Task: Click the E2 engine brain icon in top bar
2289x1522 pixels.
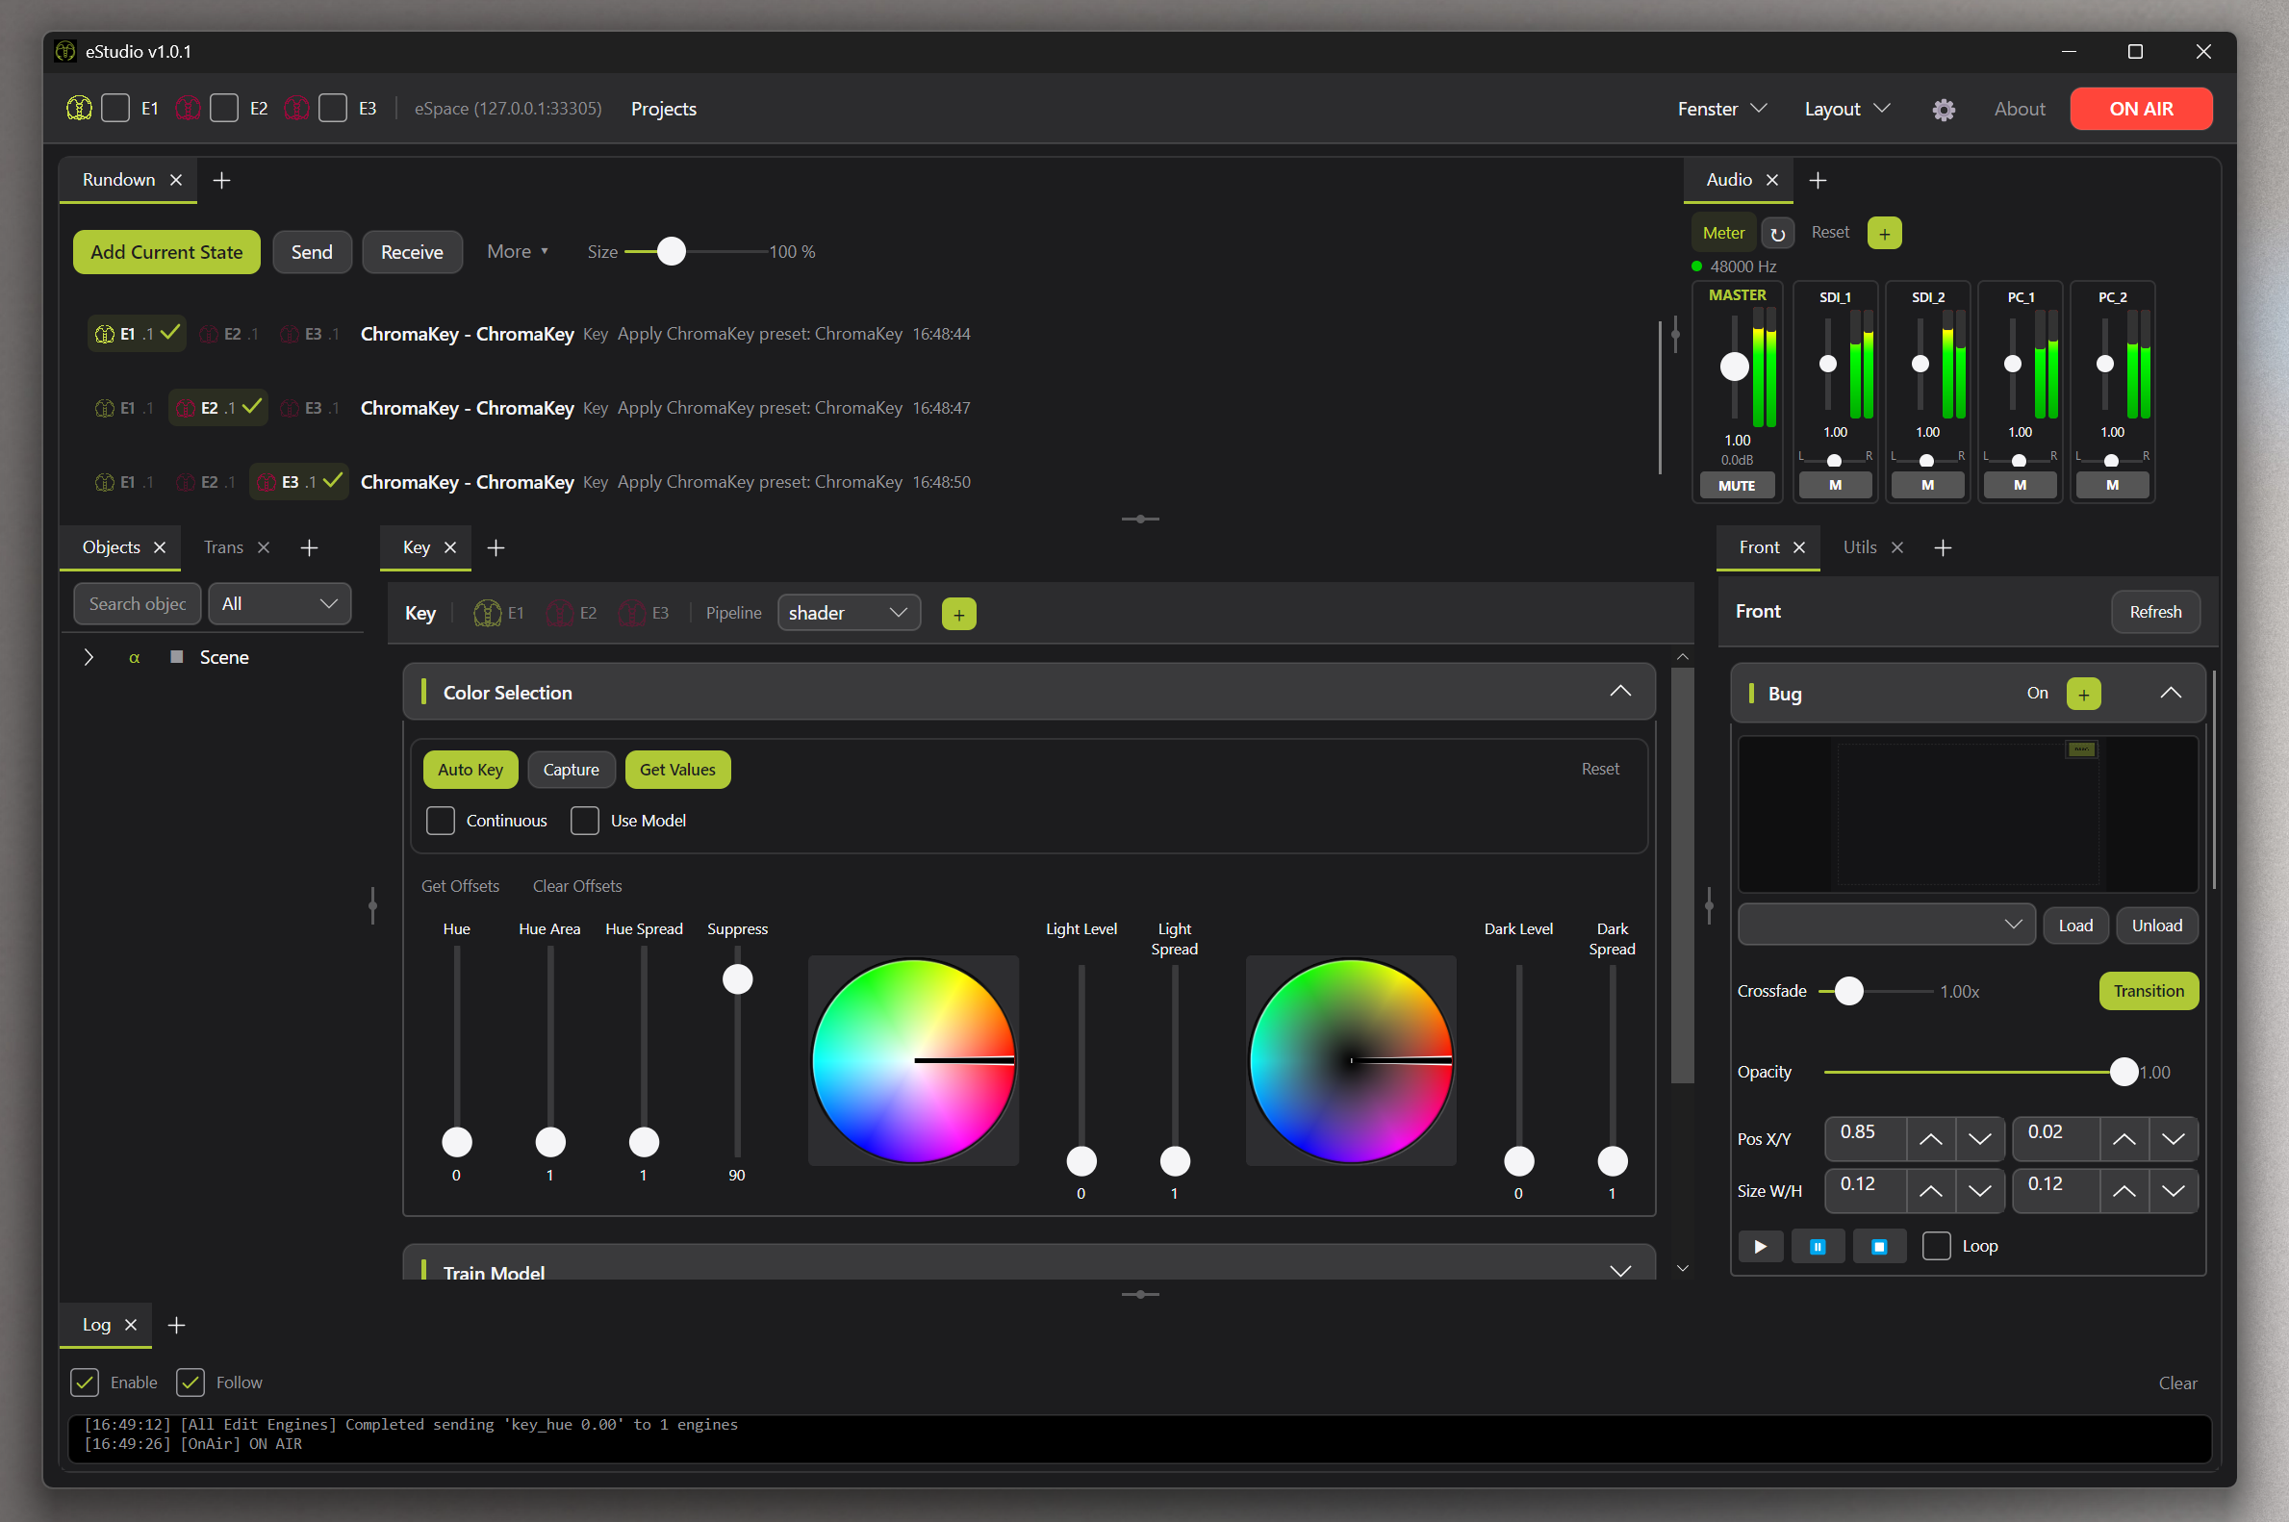Action: tap(188, 108)
